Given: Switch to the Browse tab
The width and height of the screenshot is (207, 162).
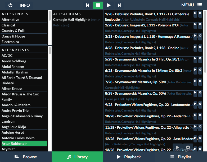Looking at the screenshot, I should pos(26,157).
